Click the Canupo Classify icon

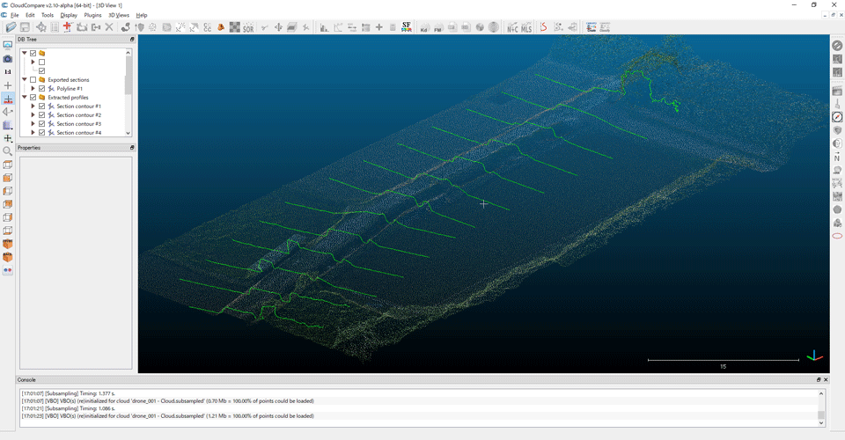606,27
